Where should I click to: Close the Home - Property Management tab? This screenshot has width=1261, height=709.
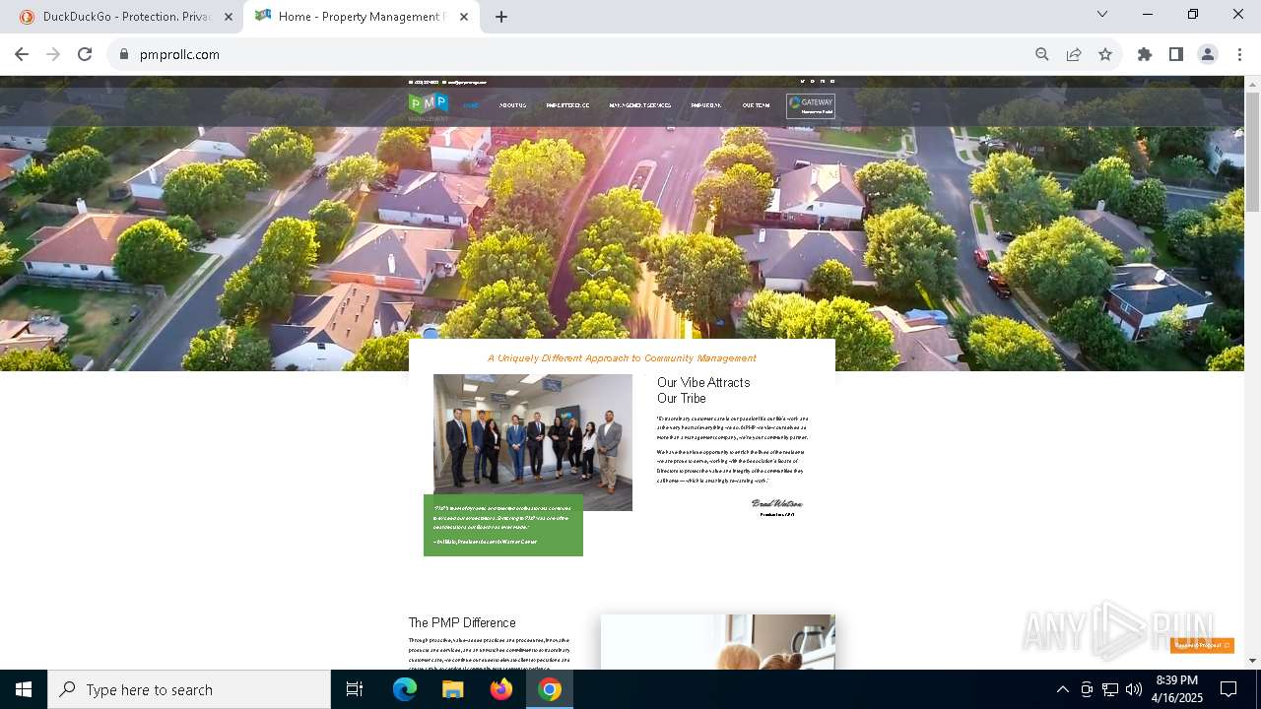[x=464, y=17]
